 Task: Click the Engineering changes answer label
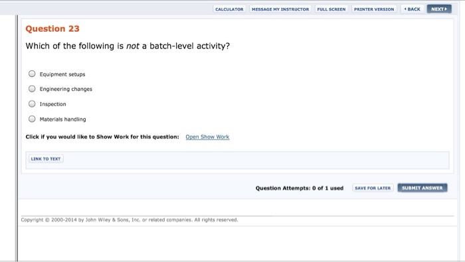[x=66, y=89]
